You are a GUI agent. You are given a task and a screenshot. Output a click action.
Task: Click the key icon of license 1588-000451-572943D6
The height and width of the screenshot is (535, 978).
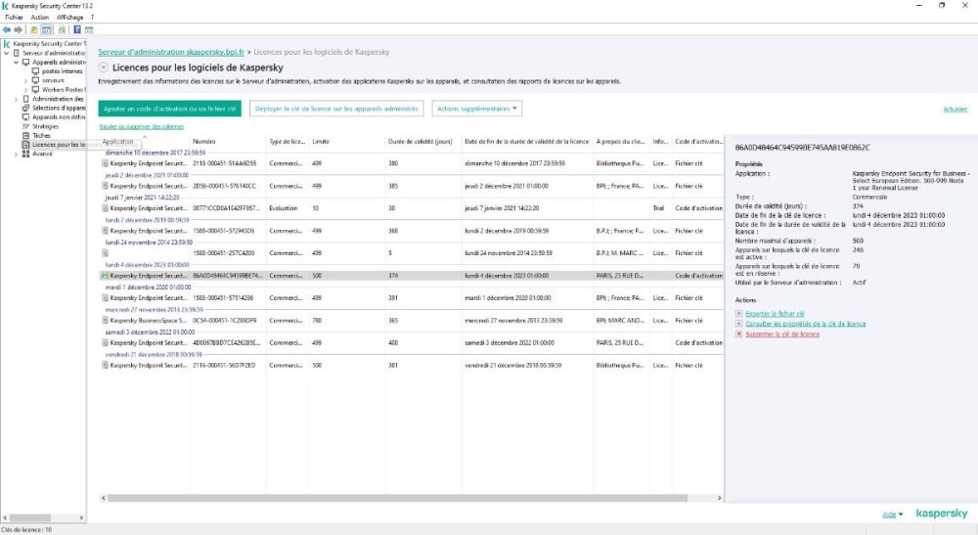[x=106, y=231]
